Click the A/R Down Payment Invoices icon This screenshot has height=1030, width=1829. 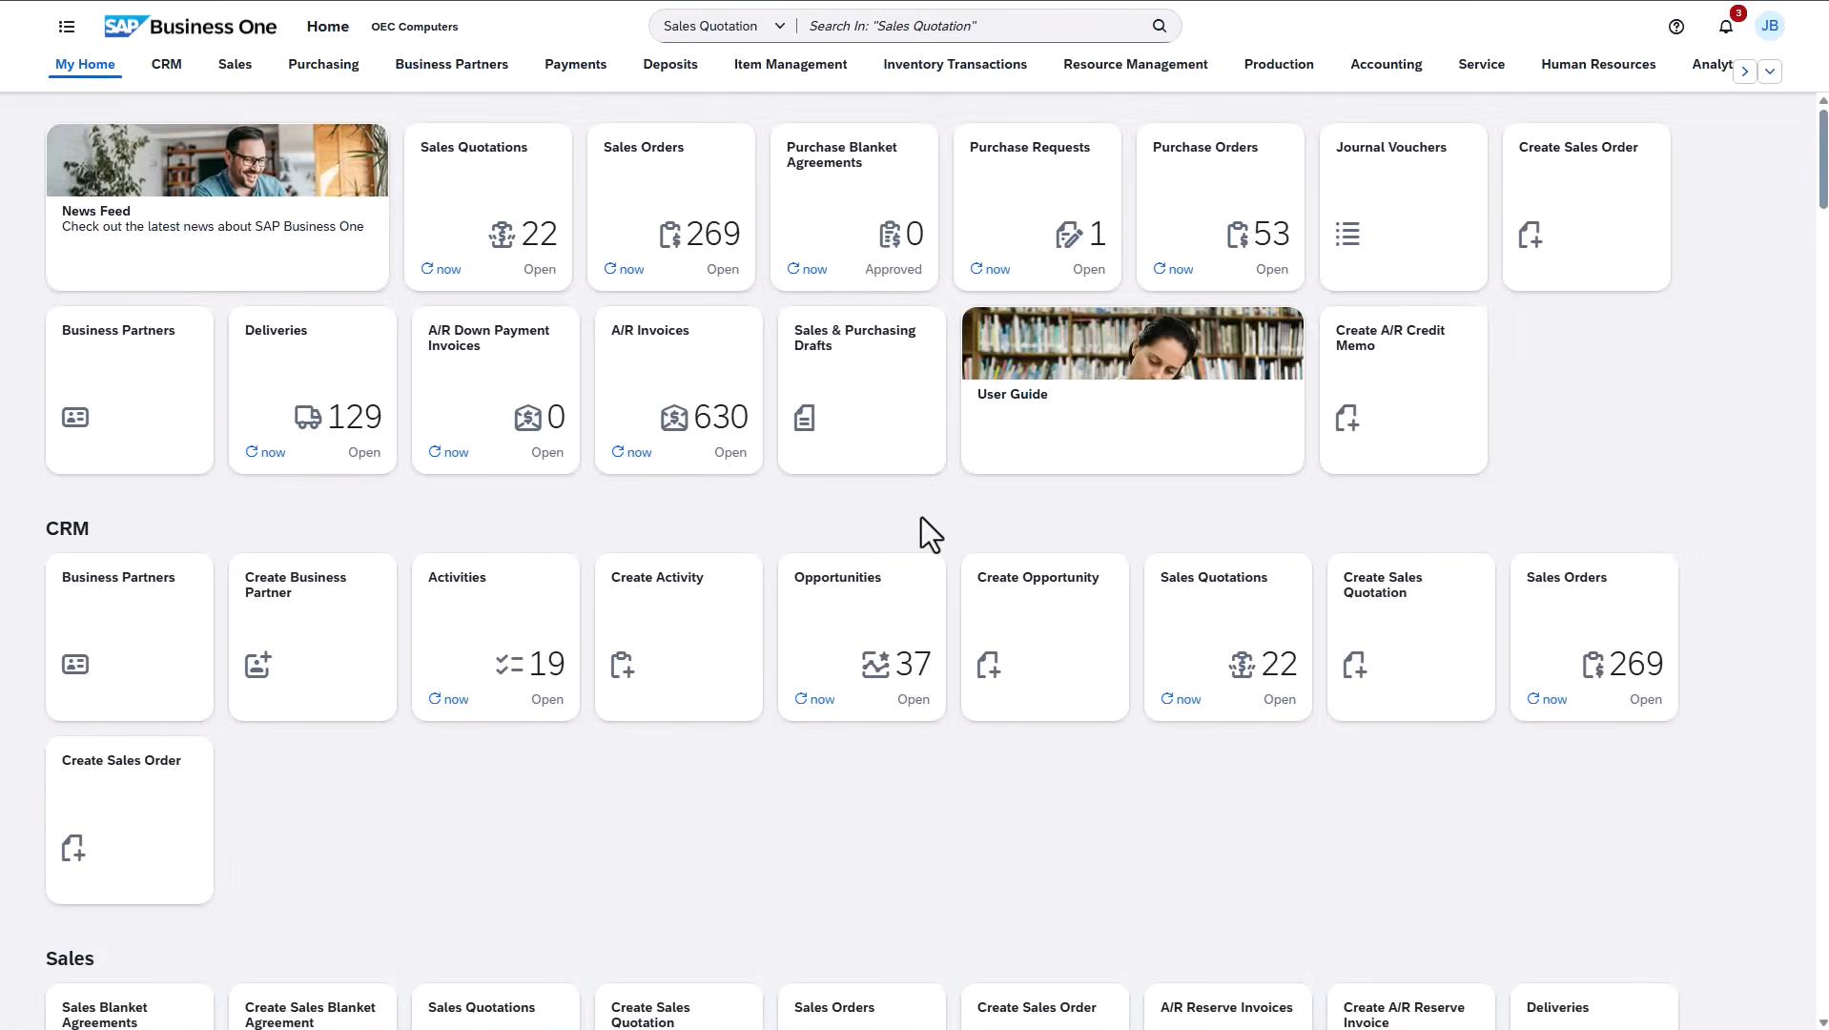(x=528, y=417)
